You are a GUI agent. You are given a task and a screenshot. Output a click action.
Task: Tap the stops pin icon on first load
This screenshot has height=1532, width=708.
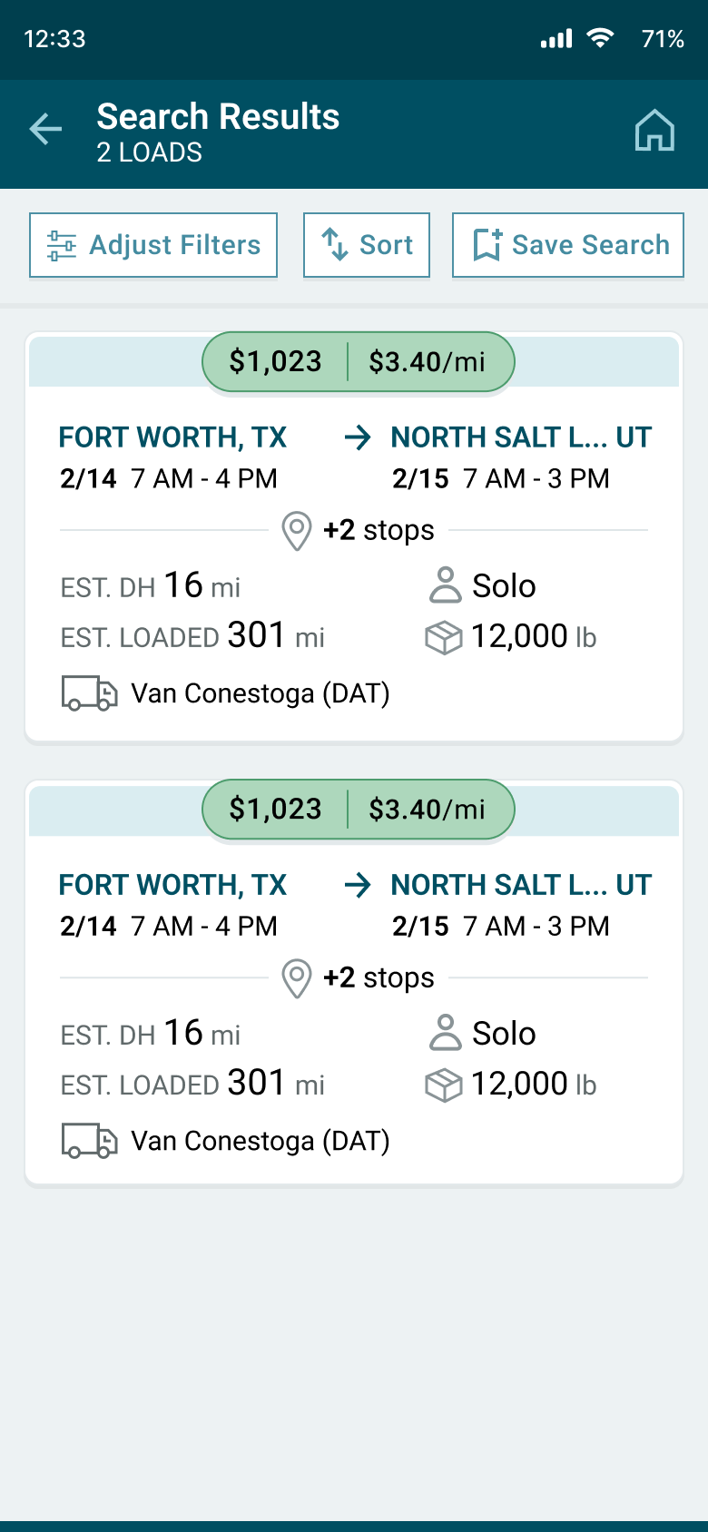pyautogui.click(x=297, y=531)
